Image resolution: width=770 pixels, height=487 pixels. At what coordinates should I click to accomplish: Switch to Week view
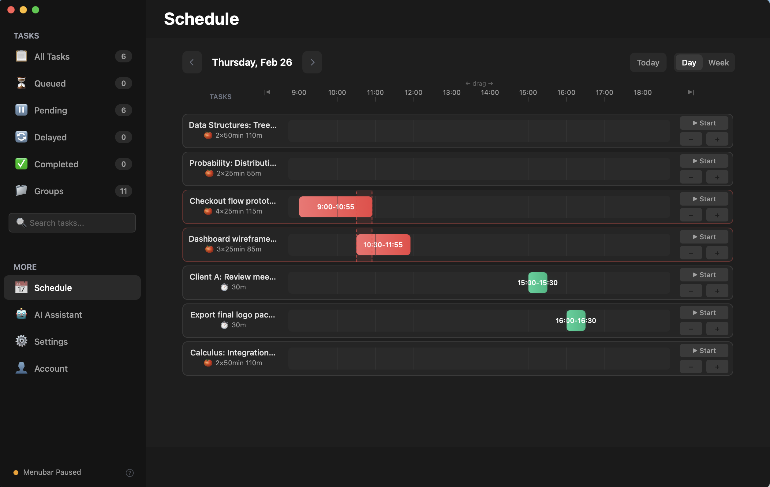[x=718, y=63]
